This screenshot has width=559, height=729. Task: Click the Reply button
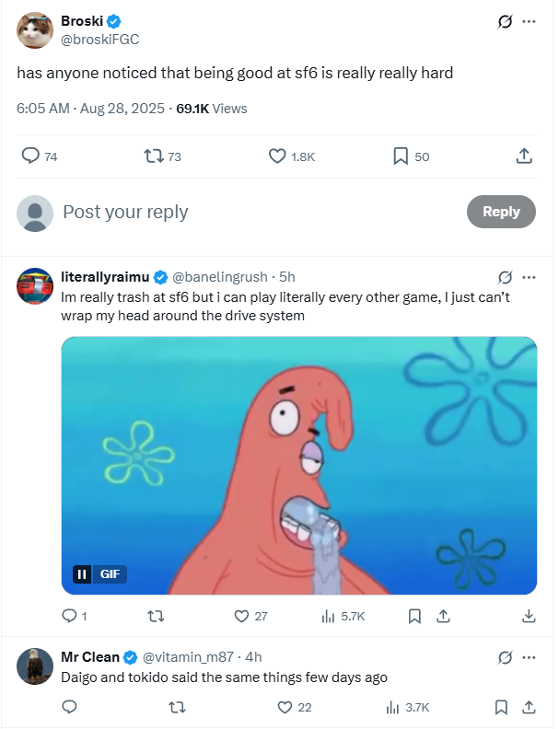click(501, 212)
